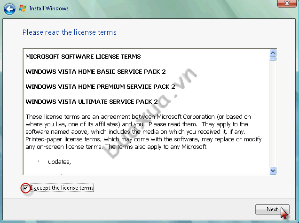
Task: Click the Windows flag logo icon
Action: (23, 8)
